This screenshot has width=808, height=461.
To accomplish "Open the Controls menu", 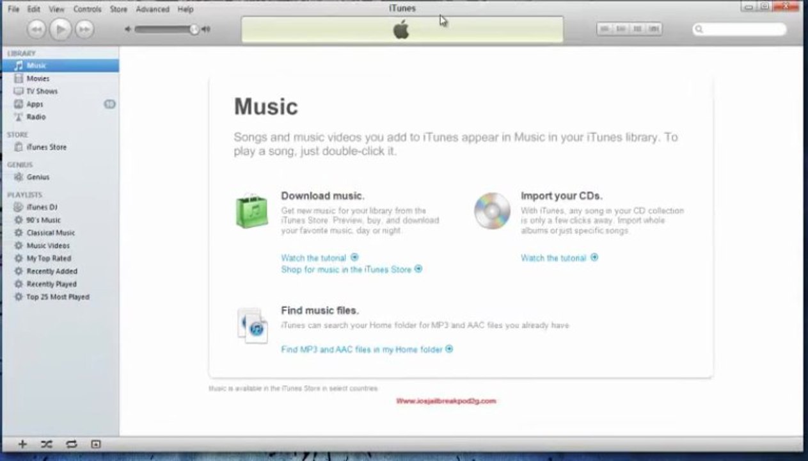I will [87, 9].
